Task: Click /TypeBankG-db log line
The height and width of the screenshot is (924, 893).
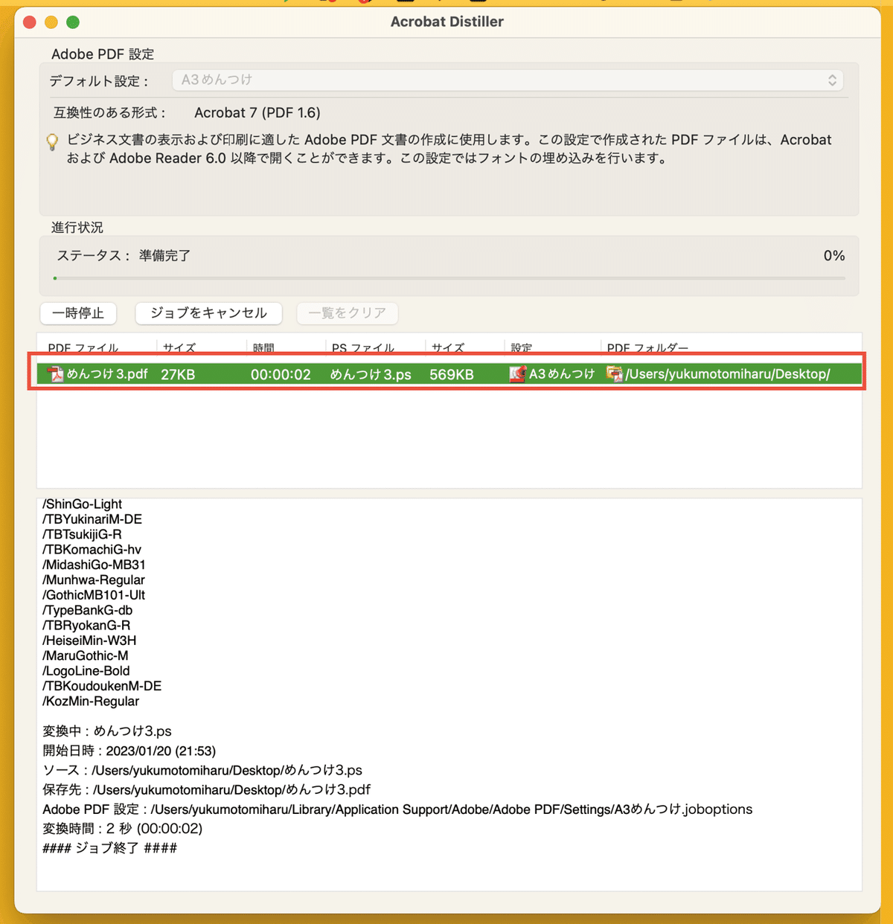Action: (x=87, y=610)
